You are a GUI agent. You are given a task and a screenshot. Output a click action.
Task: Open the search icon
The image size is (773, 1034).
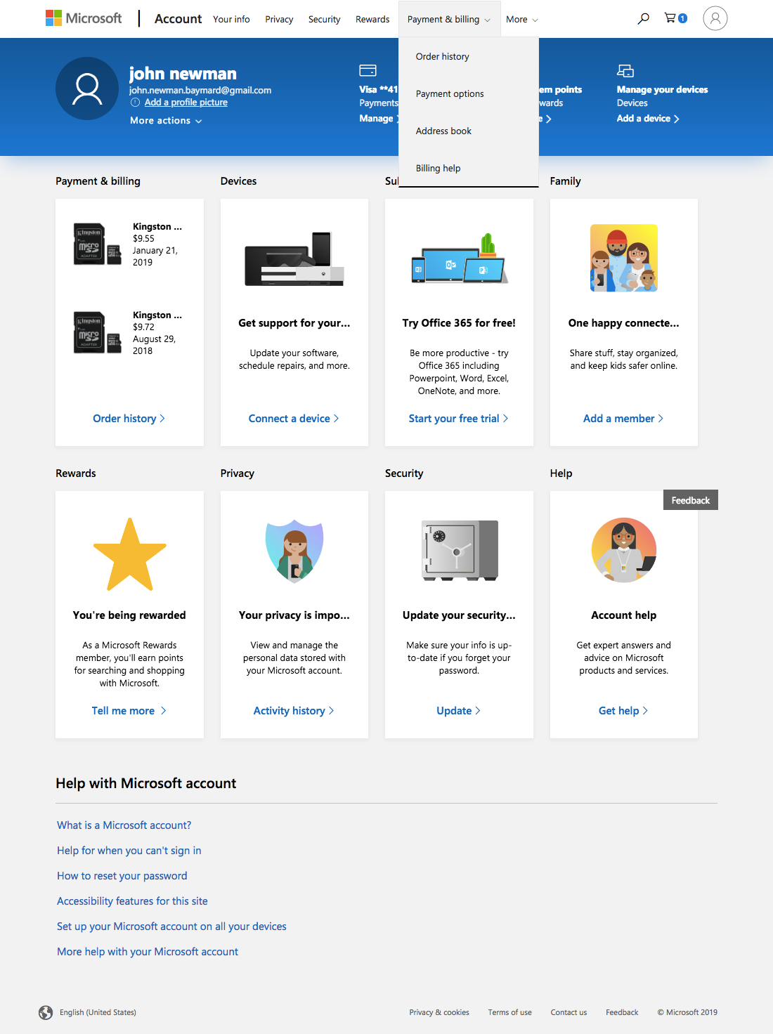pos(642,19)
